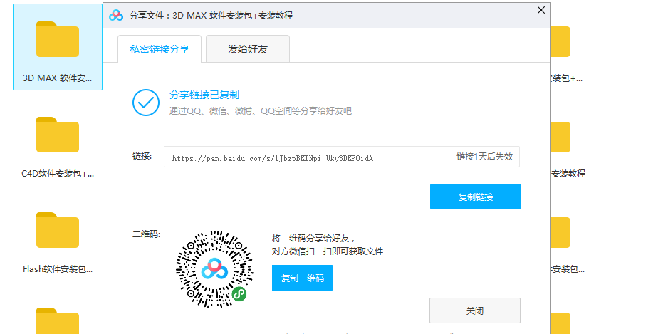Click the 链接1天后失效 expiry text

click(484, 157)
